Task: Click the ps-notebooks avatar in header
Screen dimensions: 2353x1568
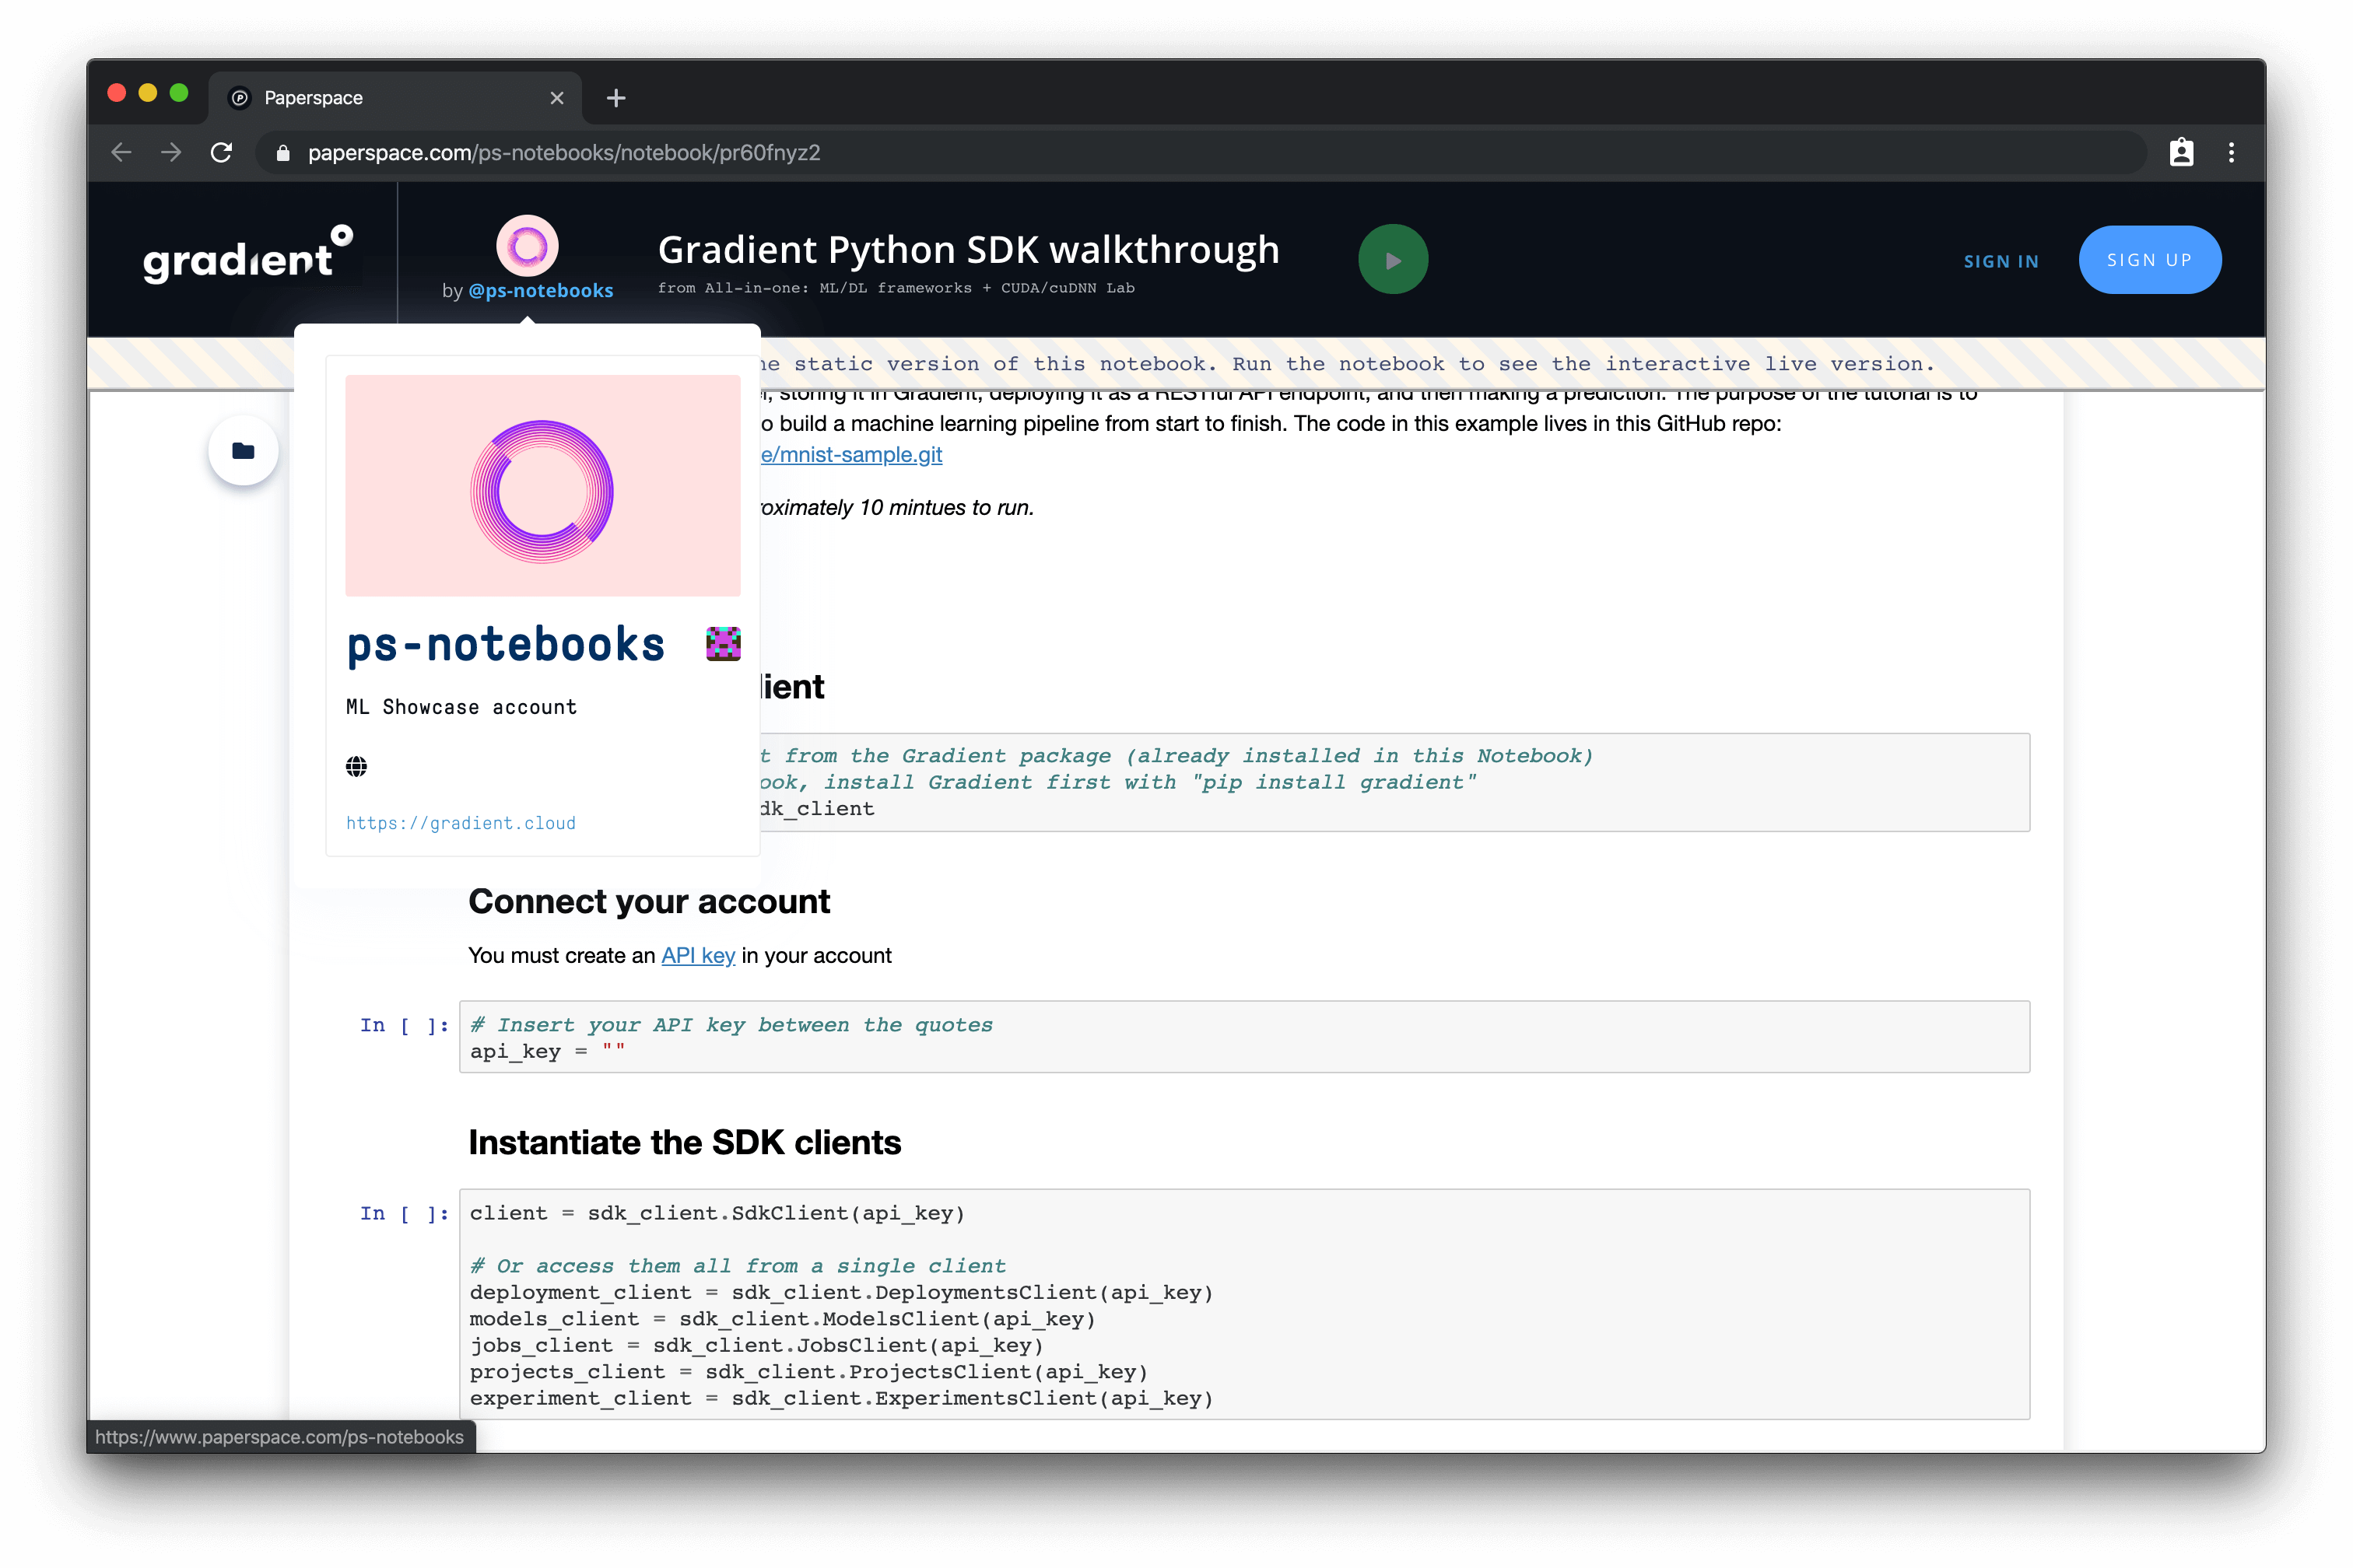Action: tap(528, 246)
